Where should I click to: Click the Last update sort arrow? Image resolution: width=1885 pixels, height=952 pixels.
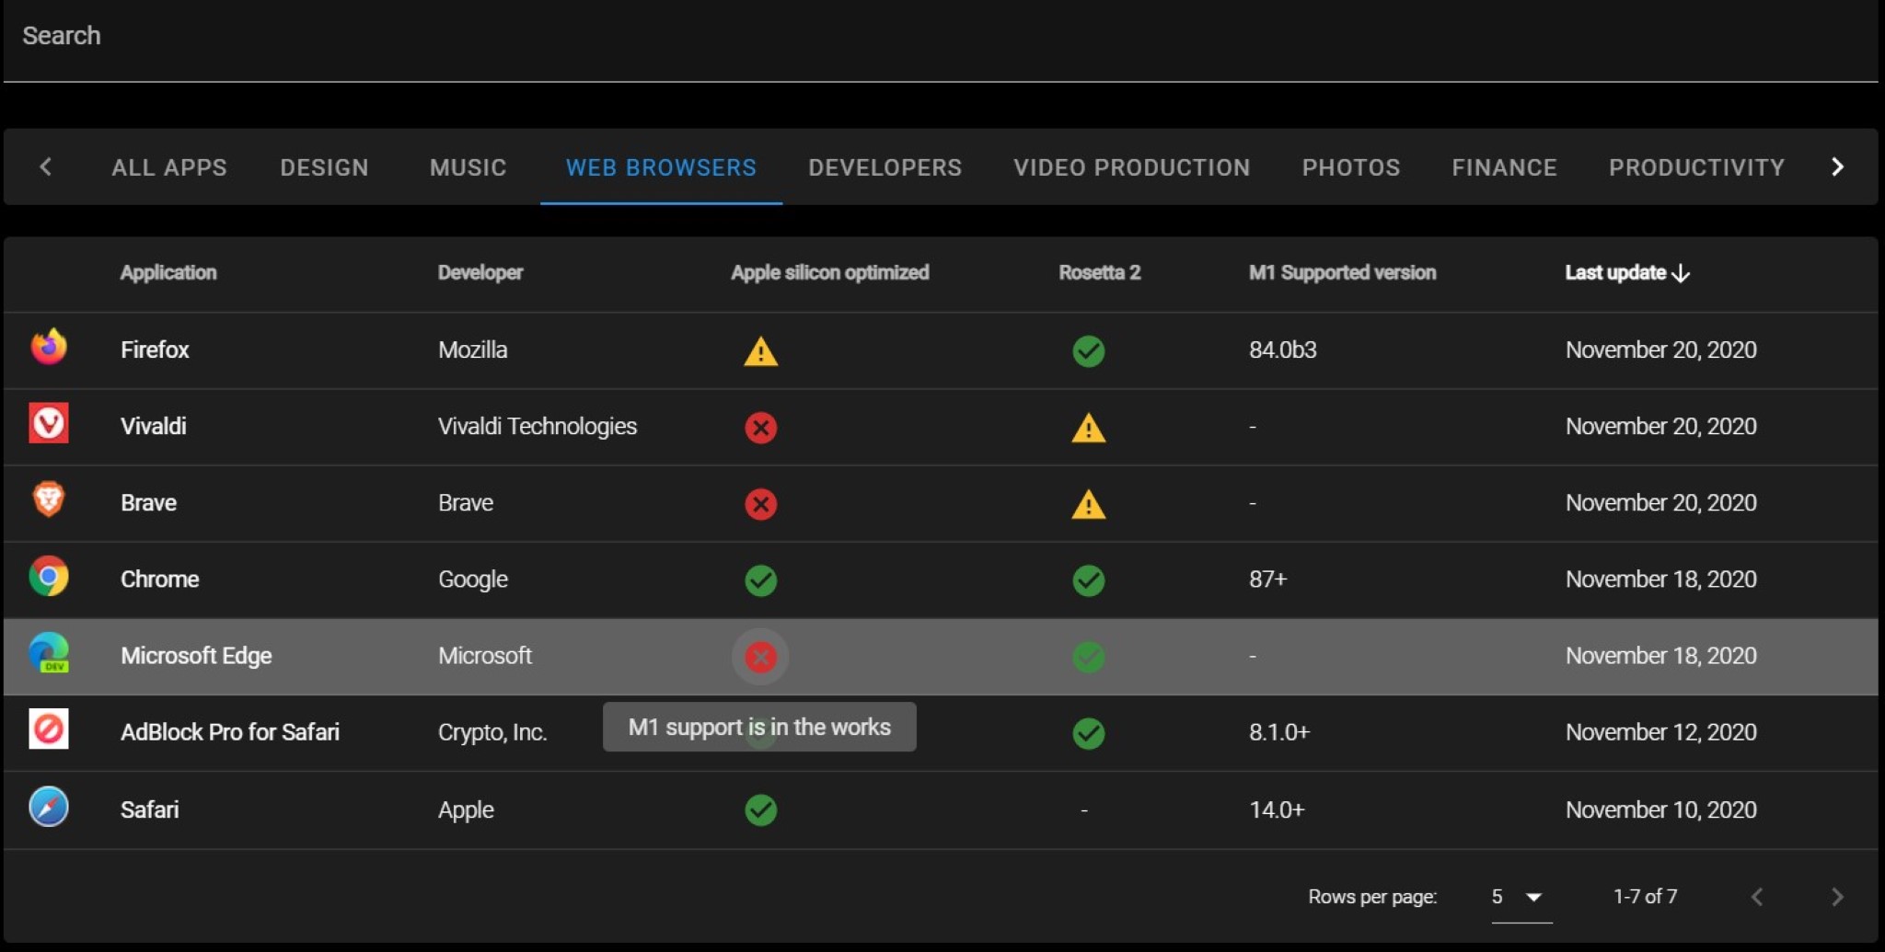1681,273
